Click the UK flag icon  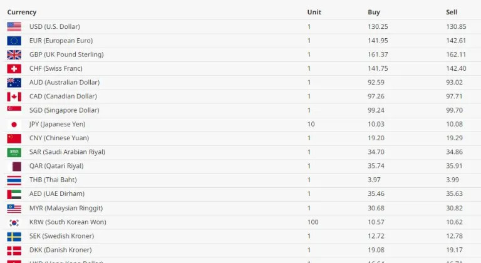[x=14, y=54]
